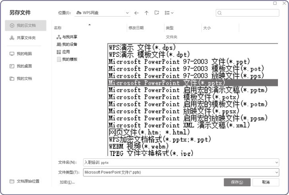This screenshot has width=289, height=195.
Task: Create a new folder
Action: pos(157,13)
